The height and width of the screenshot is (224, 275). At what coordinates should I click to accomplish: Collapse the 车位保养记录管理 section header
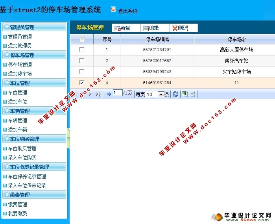tap(34, 167)
